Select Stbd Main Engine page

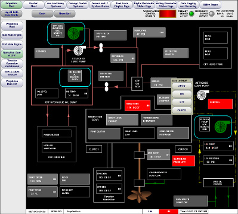[x=12, y=35]
